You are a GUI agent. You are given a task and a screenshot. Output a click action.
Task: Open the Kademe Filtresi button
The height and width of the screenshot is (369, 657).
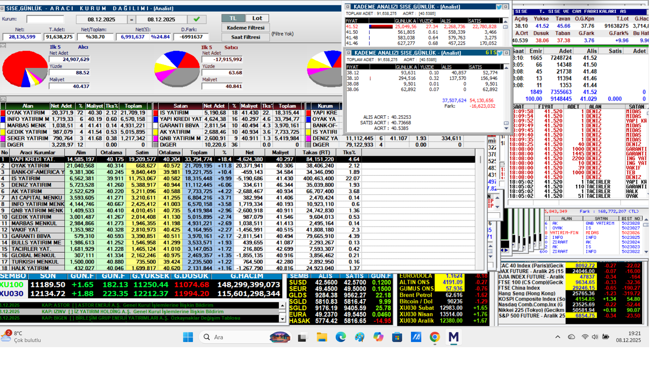245,28
